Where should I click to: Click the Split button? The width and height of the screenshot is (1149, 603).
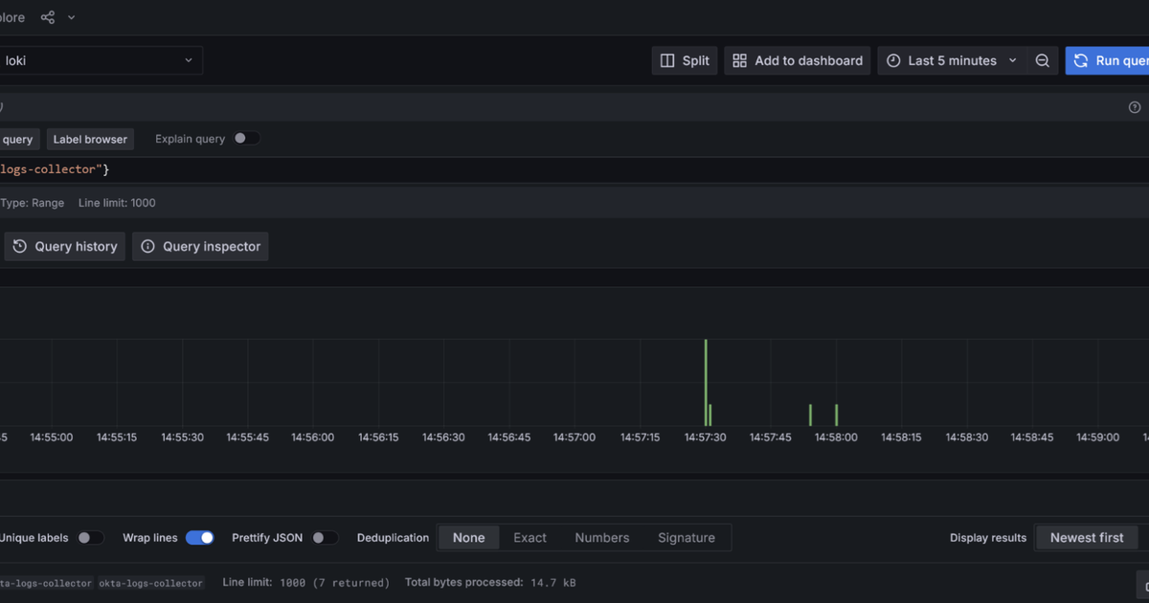685,60
